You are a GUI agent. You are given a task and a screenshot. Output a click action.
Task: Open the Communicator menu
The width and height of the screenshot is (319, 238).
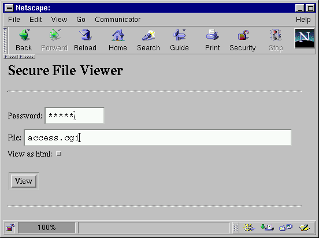pyautogui.click(x=117, y=20)
